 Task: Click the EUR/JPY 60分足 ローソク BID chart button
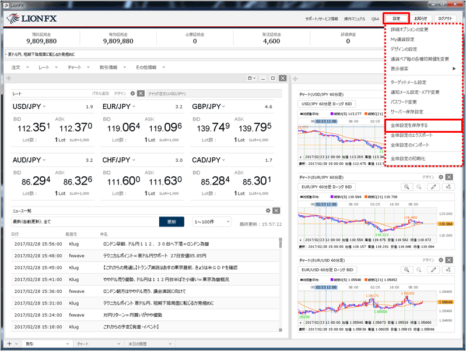(327, 187)
